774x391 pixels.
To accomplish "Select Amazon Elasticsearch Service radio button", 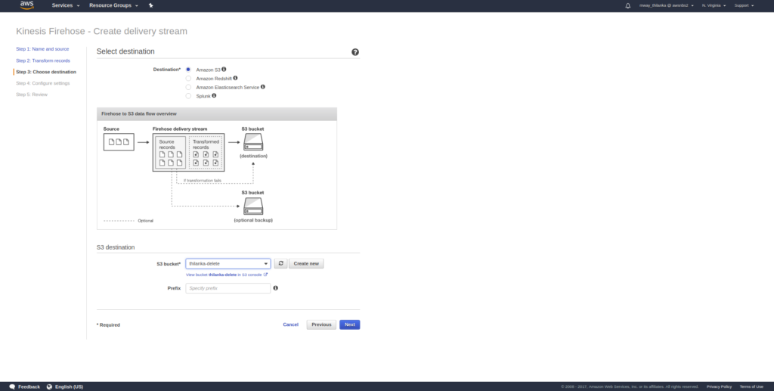I will click(188, 87).
